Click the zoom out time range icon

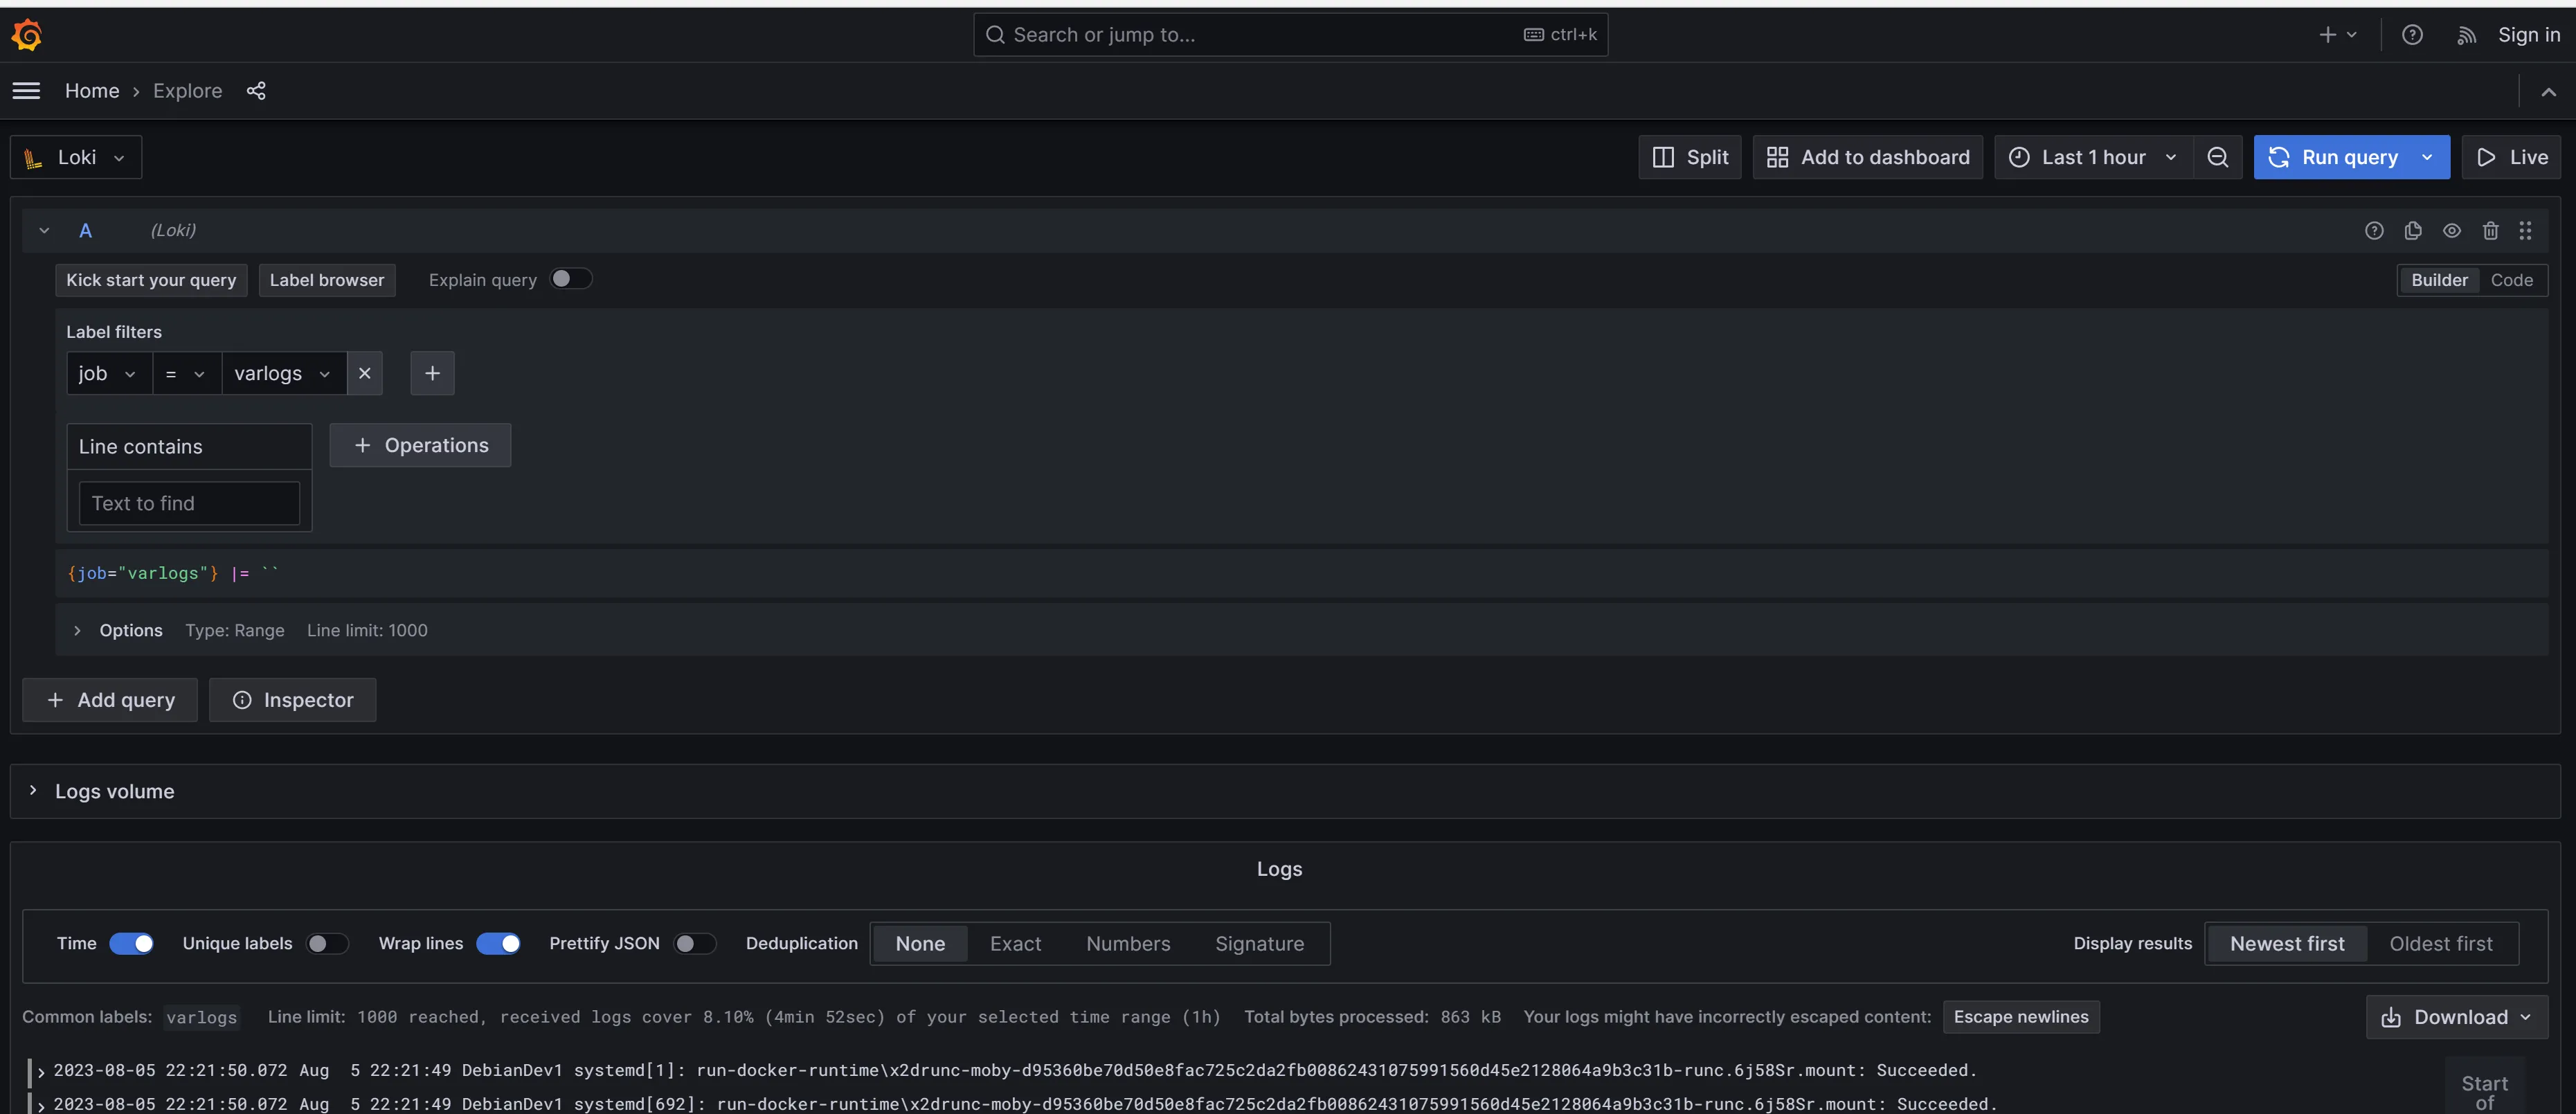tap(2217, 157)
